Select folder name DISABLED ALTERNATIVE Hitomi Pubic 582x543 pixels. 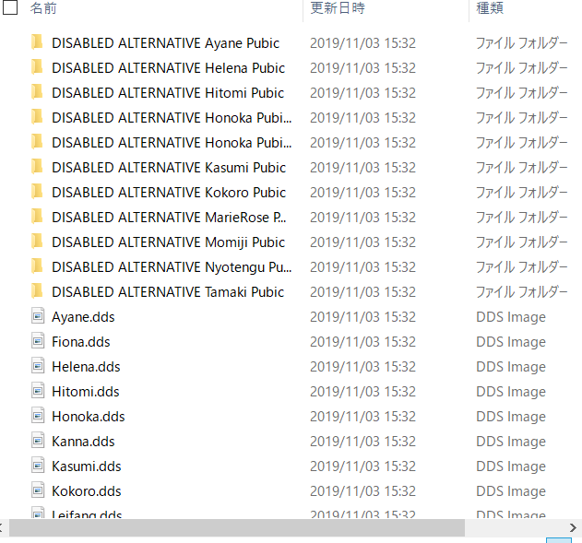click(168, 93)
